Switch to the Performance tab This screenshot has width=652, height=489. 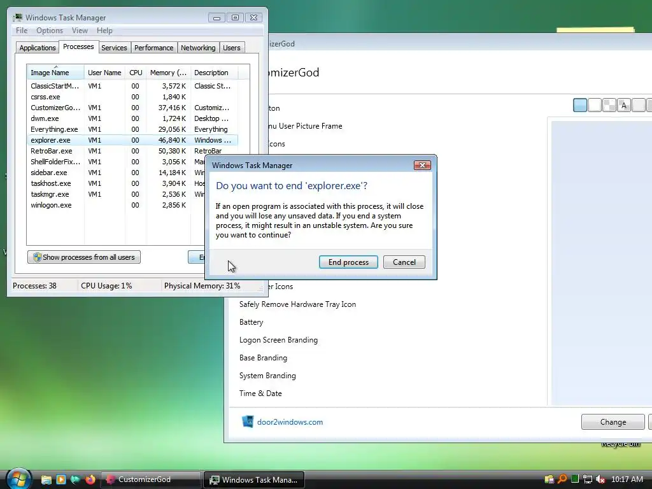coord(153,47)
